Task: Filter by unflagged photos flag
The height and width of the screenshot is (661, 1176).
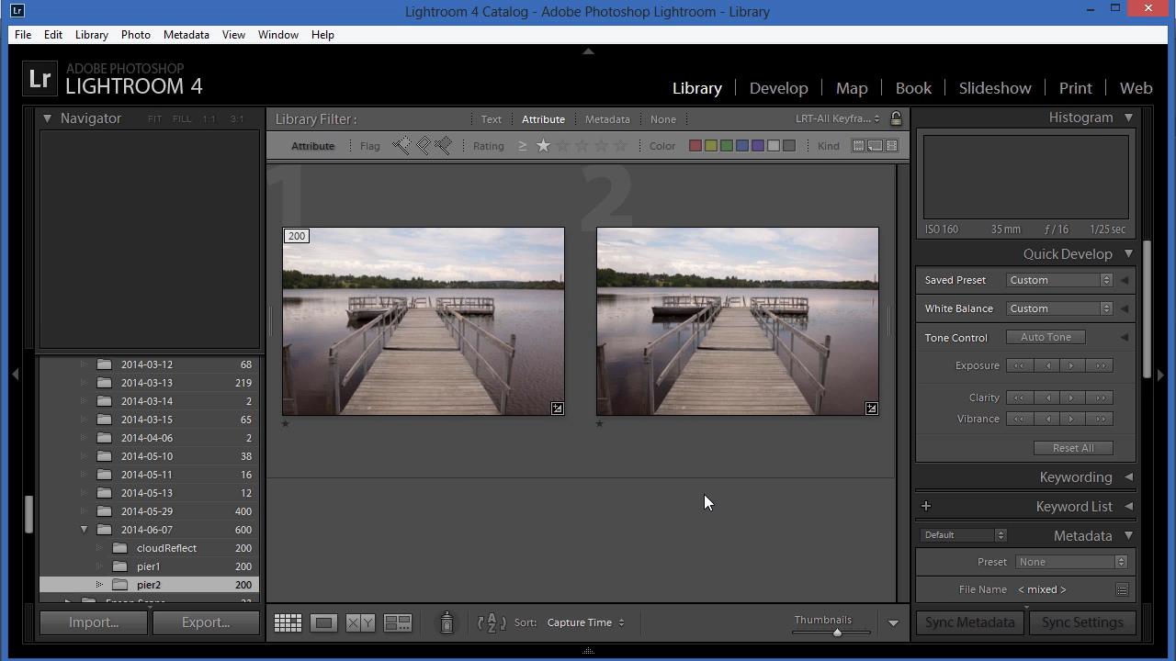Action: pyautogui.click(x=423, y=145)
